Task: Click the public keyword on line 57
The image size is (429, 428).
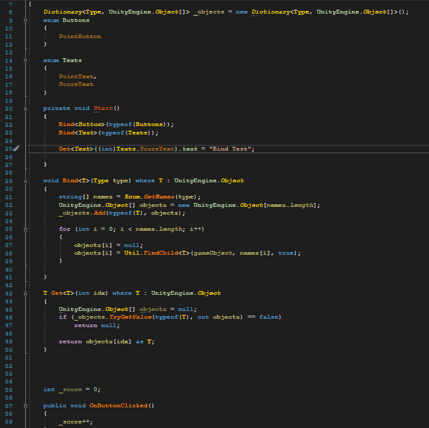Action: coord(54,406)
